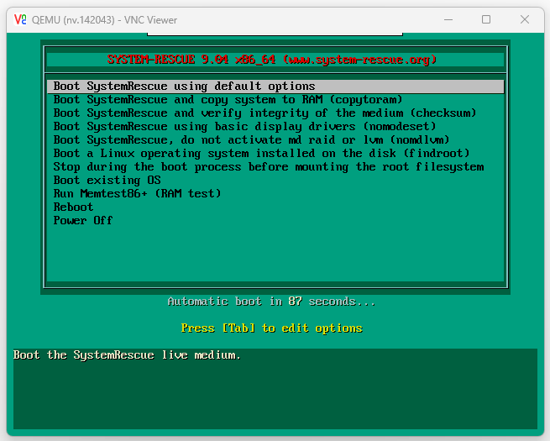Run Memtest86+ RAM test
This screenshot has height=441, width=550.
click(137, 194)
